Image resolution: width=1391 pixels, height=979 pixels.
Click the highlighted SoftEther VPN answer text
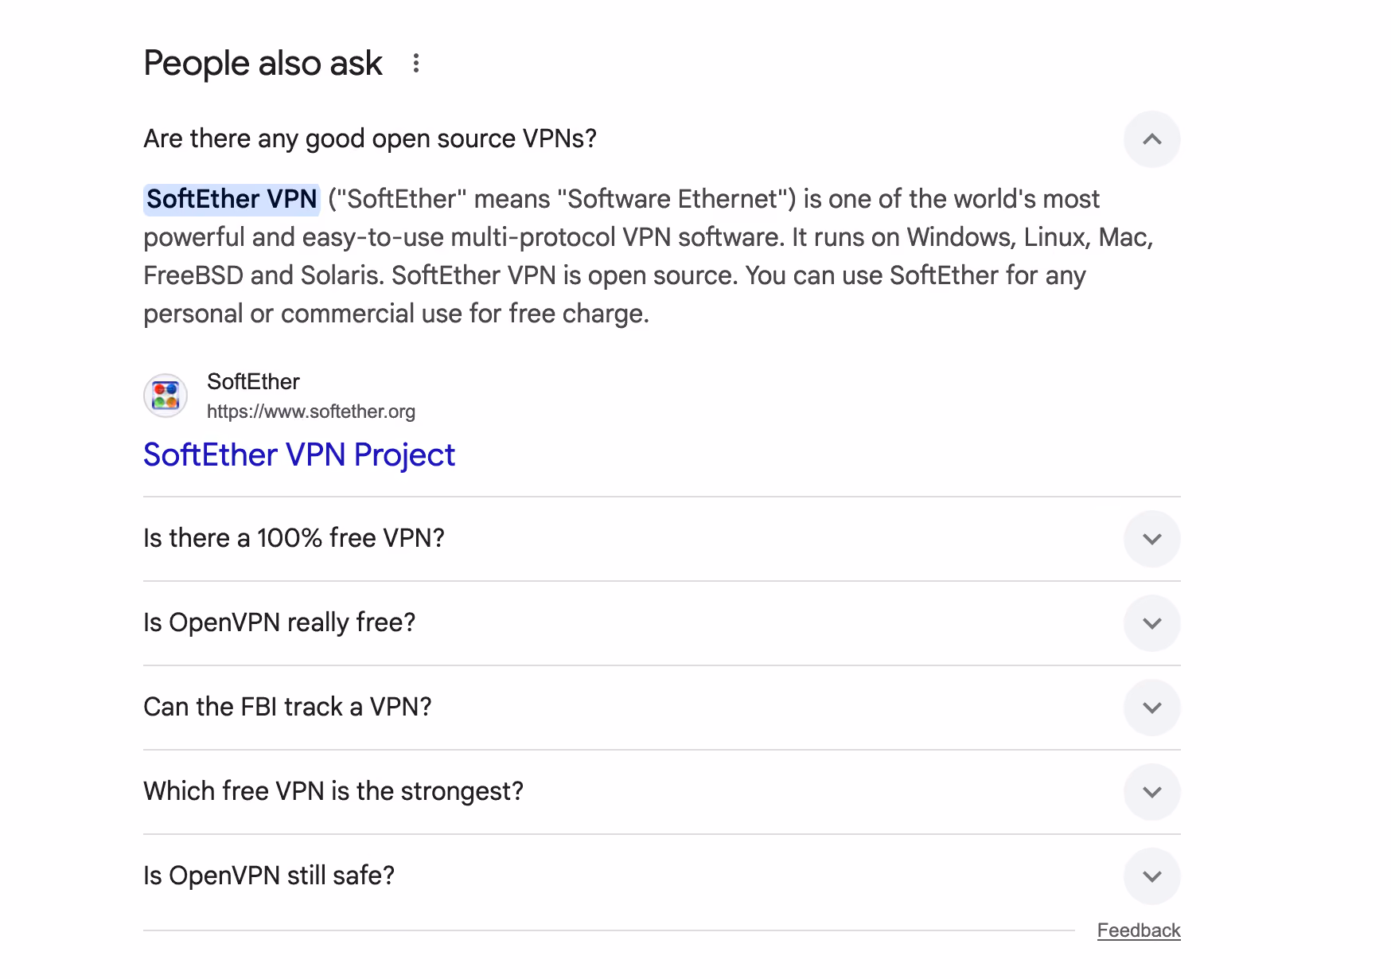click(232, 199)
